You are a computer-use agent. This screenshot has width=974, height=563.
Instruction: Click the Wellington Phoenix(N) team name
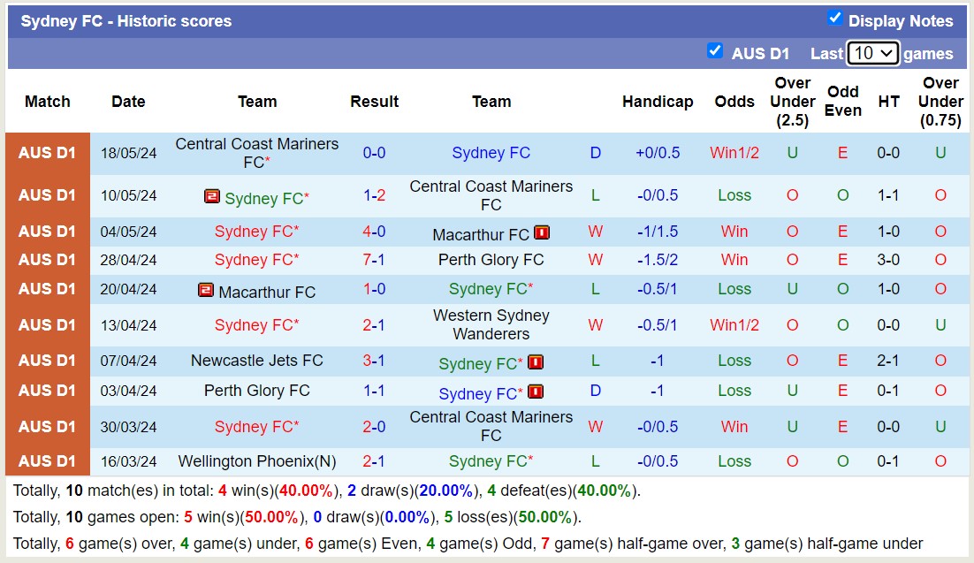tap(256, 460)
